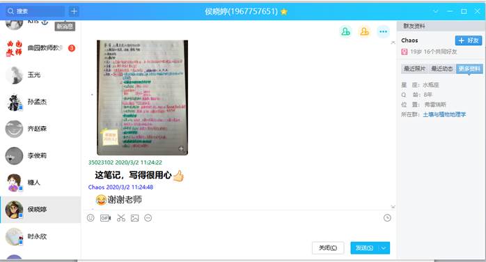Click the green contact icon at the top
Viewport: 486px width, 262px height.
click(x=345, y=31)
